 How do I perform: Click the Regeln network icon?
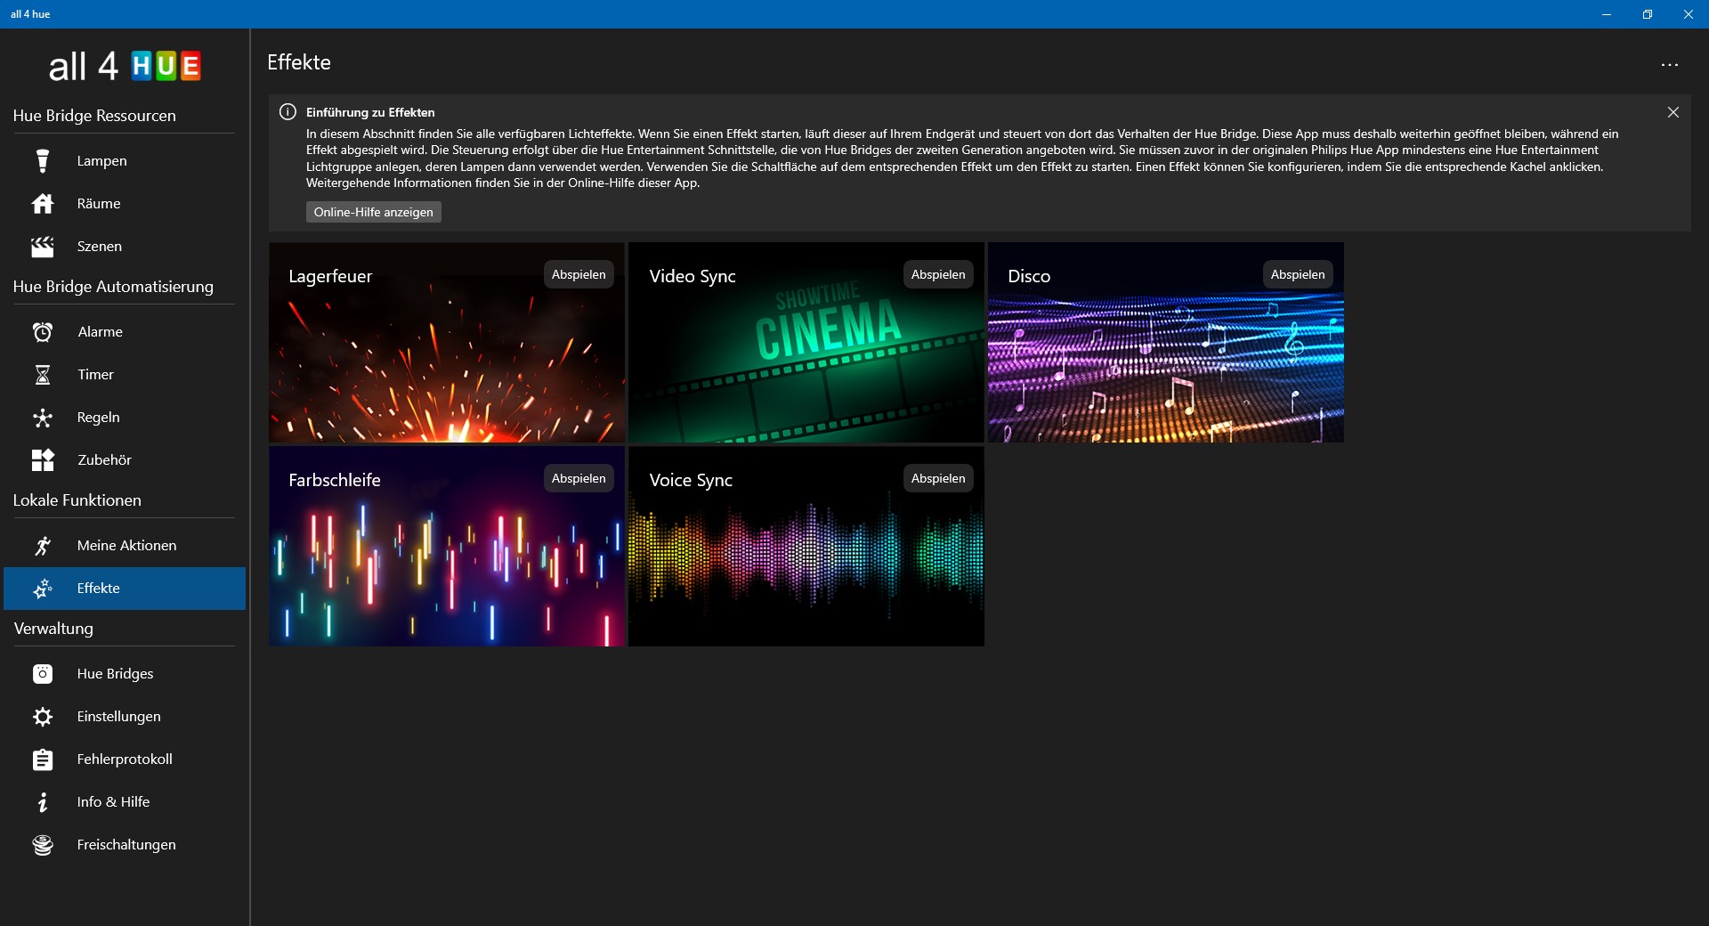tap(42, 418)
